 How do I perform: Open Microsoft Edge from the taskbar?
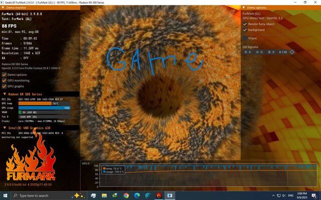pos(137,195)
